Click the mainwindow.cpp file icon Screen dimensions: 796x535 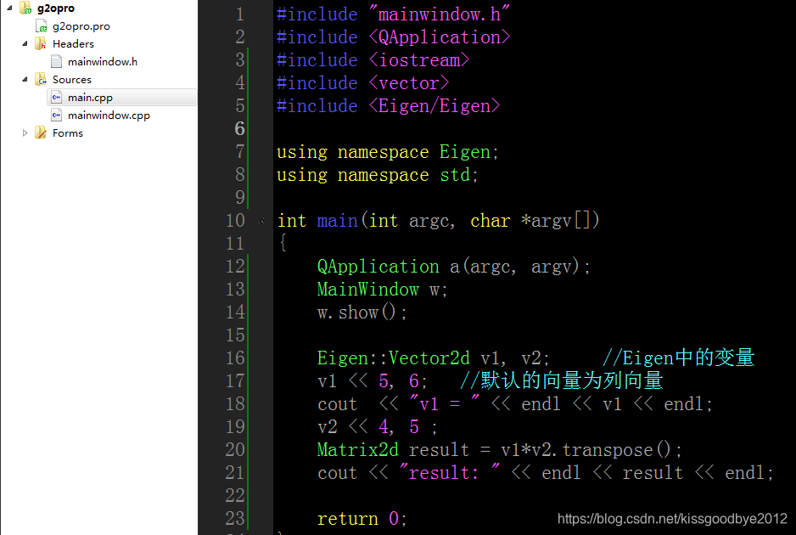57,115
